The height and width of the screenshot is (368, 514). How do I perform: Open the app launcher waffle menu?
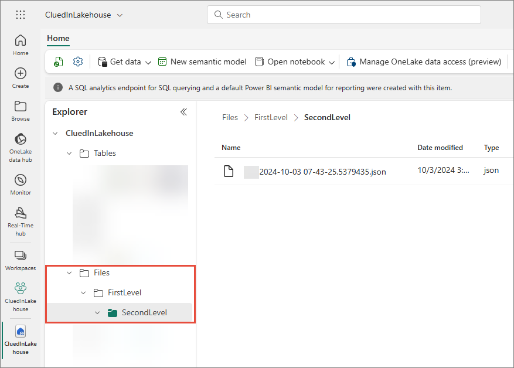pos(20,14)
